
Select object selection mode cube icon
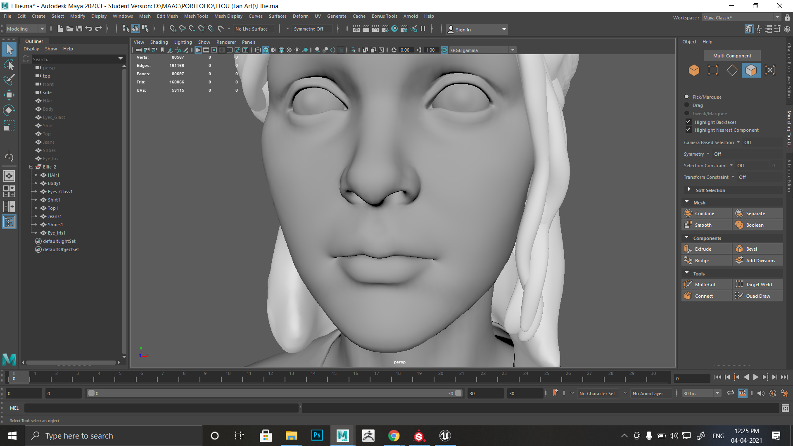click(x=694, y=70)
